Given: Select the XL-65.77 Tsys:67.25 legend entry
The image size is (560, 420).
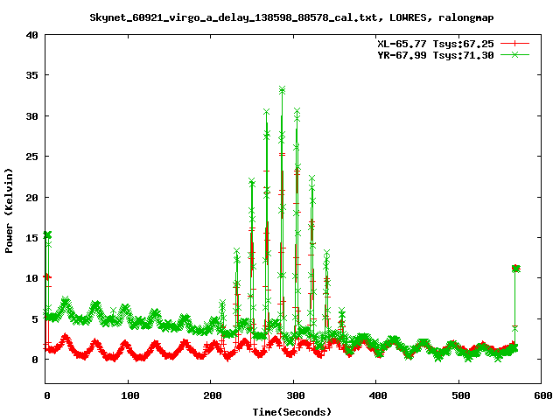Looking at the screenshot, I should 436,44.
